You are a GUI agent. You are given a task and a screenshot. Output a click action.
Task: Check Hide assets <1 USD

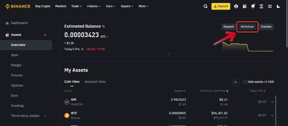point(245,82)
